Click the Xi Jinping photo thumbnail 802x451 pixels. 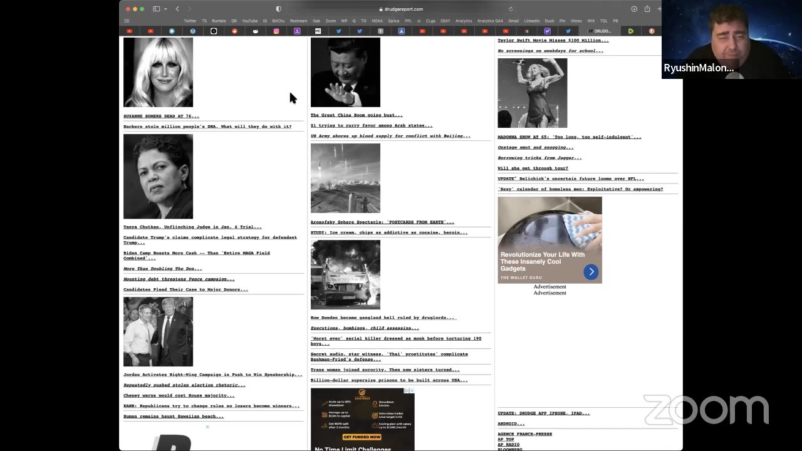tap(345, 72)
